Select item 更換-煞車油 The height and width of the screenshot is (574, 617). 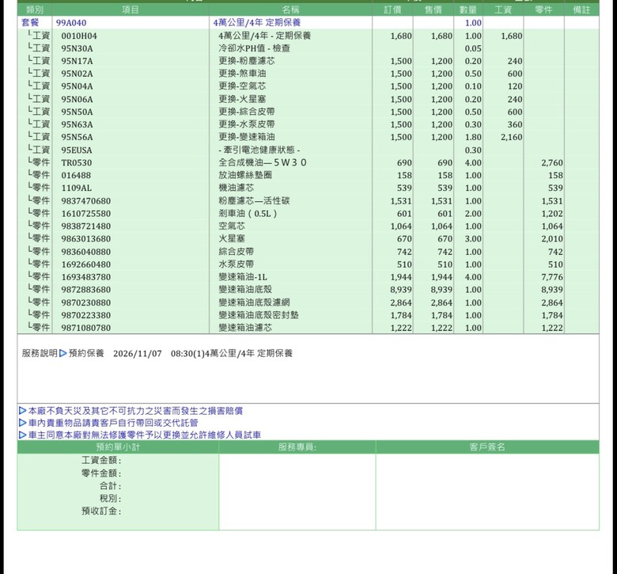click(x=242, y=74)
